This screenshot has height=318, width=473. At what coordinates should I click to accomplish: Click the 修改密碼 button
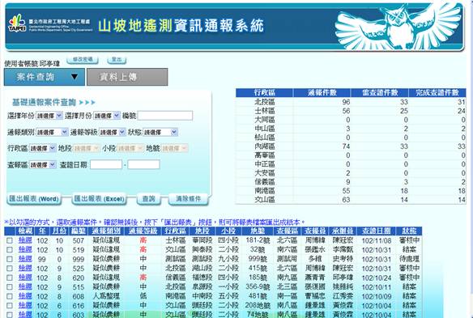[83, 60]
